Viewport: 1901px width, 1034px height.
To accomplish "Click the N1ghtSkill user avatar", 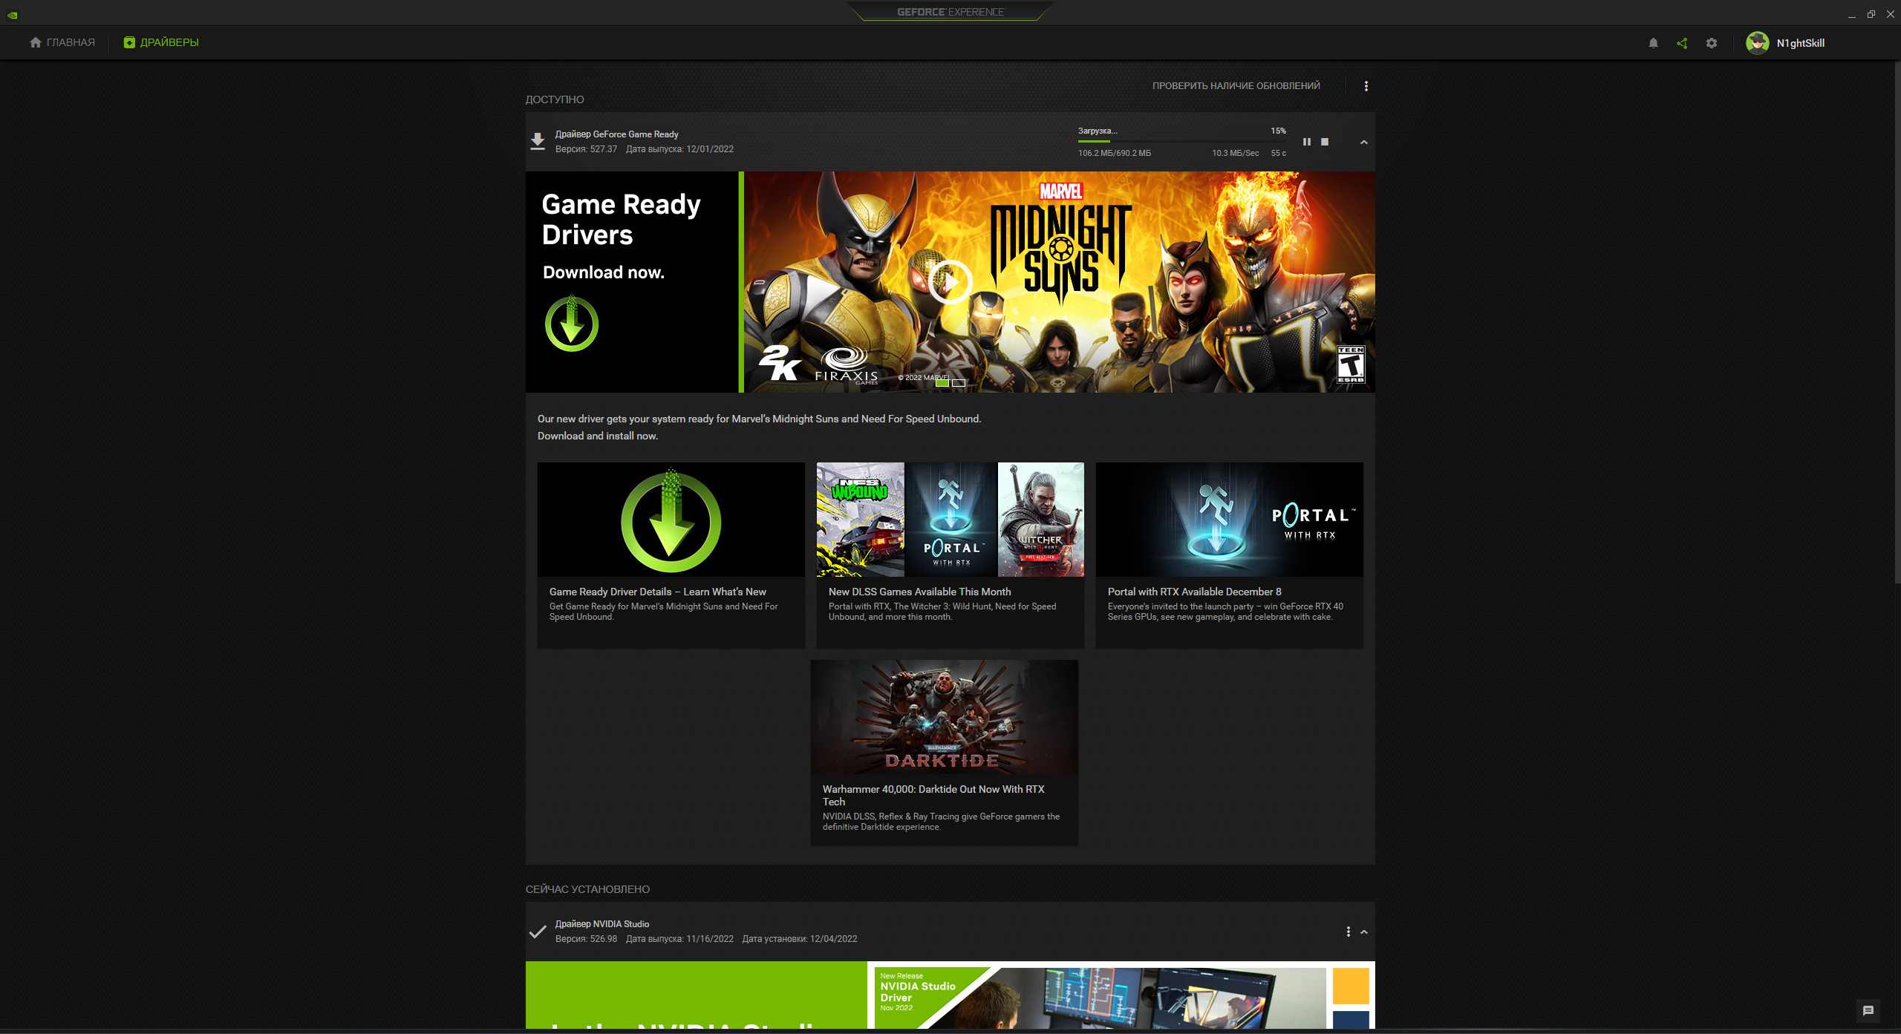I will (1757, 43).
